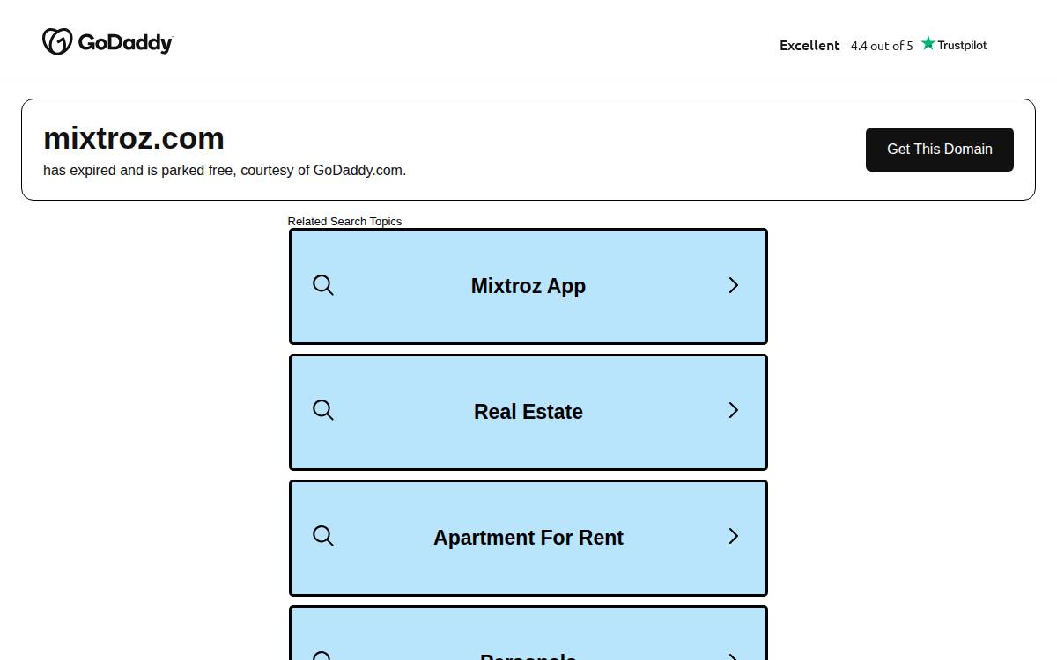
Task: Click the 'Excellent' rating text
Action: (809, 45)
